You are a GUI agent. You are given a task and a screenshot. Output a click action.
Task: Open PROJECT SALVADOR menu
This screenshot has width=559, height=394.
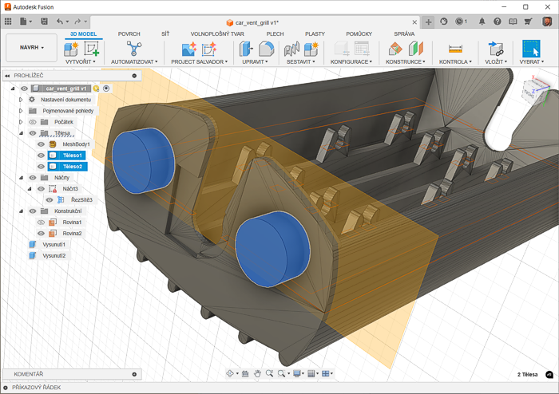click(x=200, y=61)
